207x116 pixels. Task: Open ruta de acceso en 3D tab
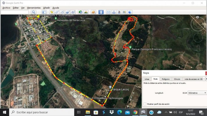coord(193,79)
